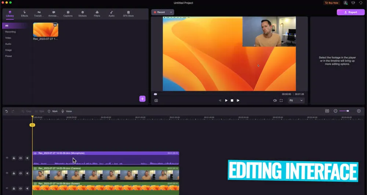Hide the Camera track 02 with eye icon

(21, 173)
